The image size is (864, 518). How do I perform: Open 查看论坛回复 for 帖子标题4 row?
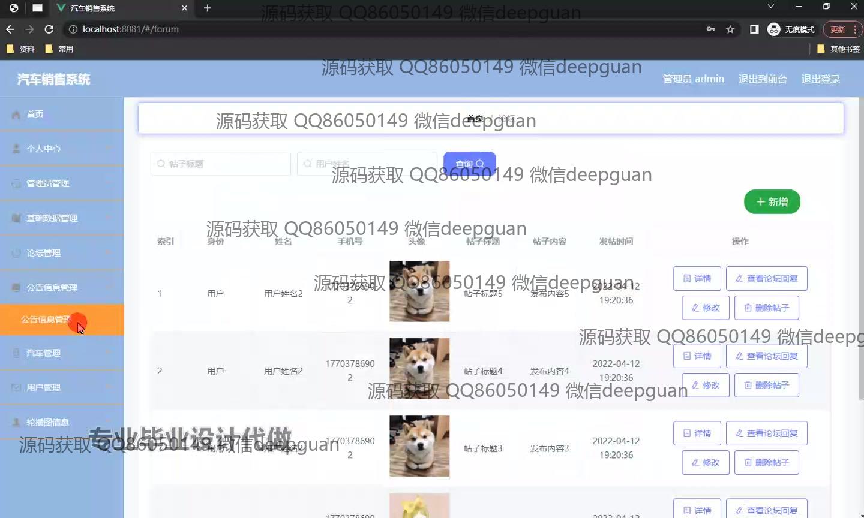tap(767, 356)
